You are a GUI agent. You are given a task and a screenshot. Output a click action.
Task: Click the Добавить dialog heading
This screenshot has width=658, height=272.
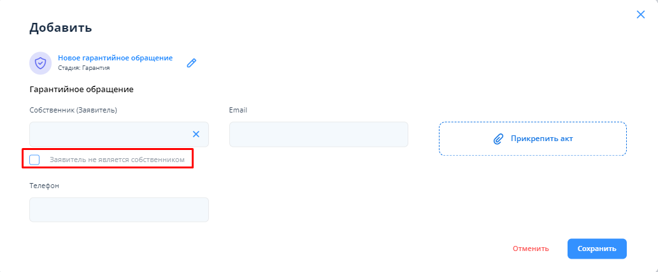(x=61, y=27)
